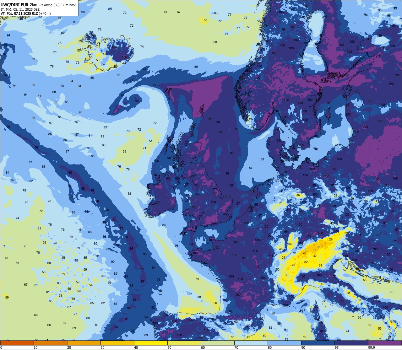Click the map value '35' over the Adriatic
Screen dimensions: 402x350
coord(359,300)
